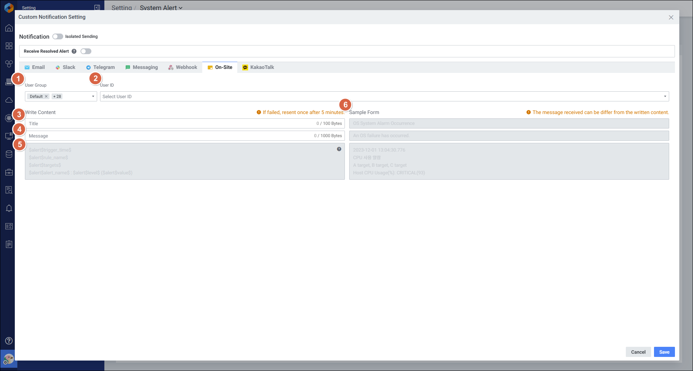
Task: Click the Cancel button
Action: [638, 352]
